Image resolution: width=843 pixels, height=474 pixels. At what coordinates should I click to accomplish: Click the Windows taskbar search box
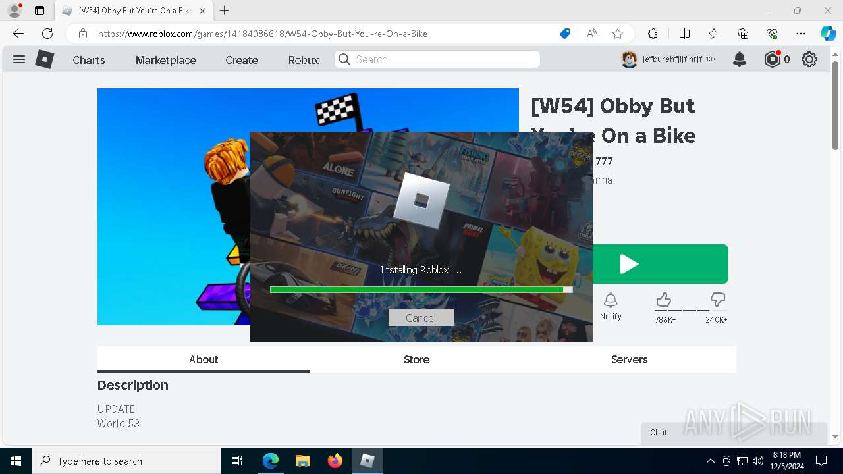[x=126, y=461]
